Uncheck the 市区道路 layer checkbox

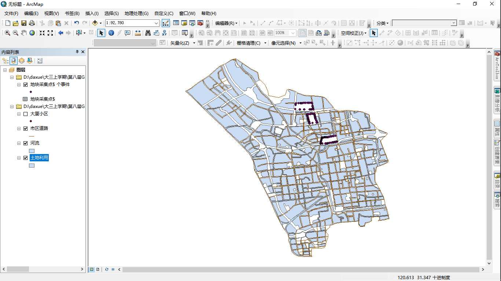[25, 128]
